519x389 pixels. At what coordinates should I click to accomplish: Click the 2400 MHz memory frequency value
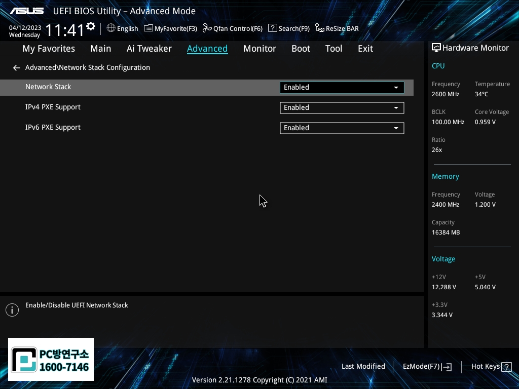coord(445,205)
